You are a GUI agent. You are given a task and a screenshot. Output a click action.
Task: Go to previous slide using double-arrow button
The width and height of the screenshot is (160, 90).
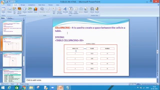tap(157, 73)
